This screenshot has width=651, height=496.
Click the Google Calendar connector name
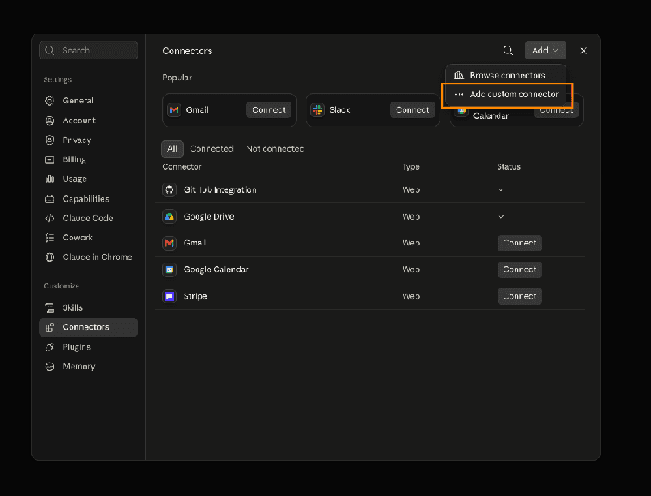pyautogui.click(x=216, y=270)
